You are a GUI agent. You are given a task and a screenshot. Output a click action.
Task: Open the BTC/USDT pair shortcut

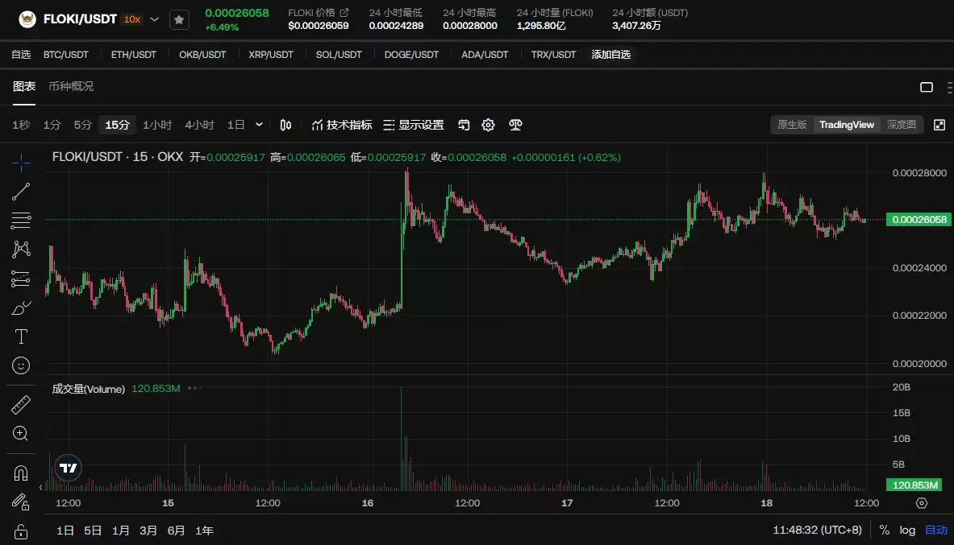coord(65,55)
